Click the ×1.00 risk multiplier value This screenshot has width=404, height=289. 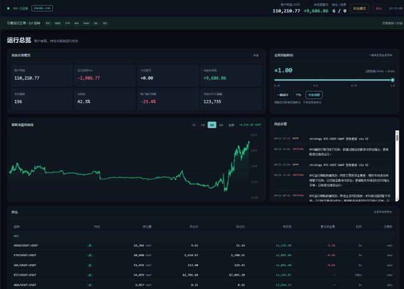pos(283,70)
